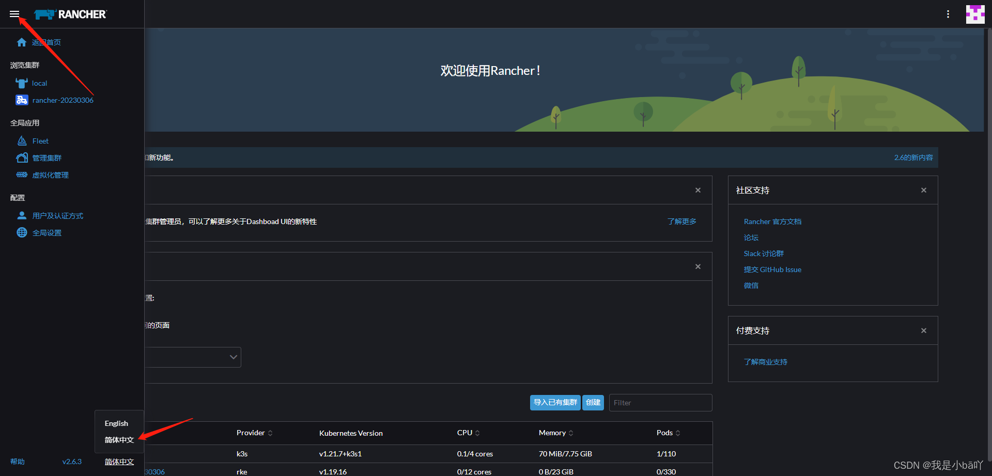Click the Fleet sailboat icon
The image size is (992, 476).
22,141
